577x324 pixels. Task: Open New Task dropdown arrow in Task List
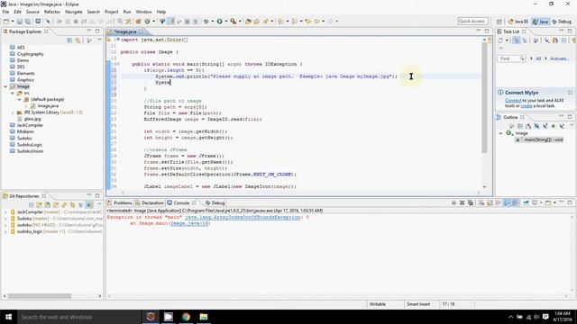(507, 40)
